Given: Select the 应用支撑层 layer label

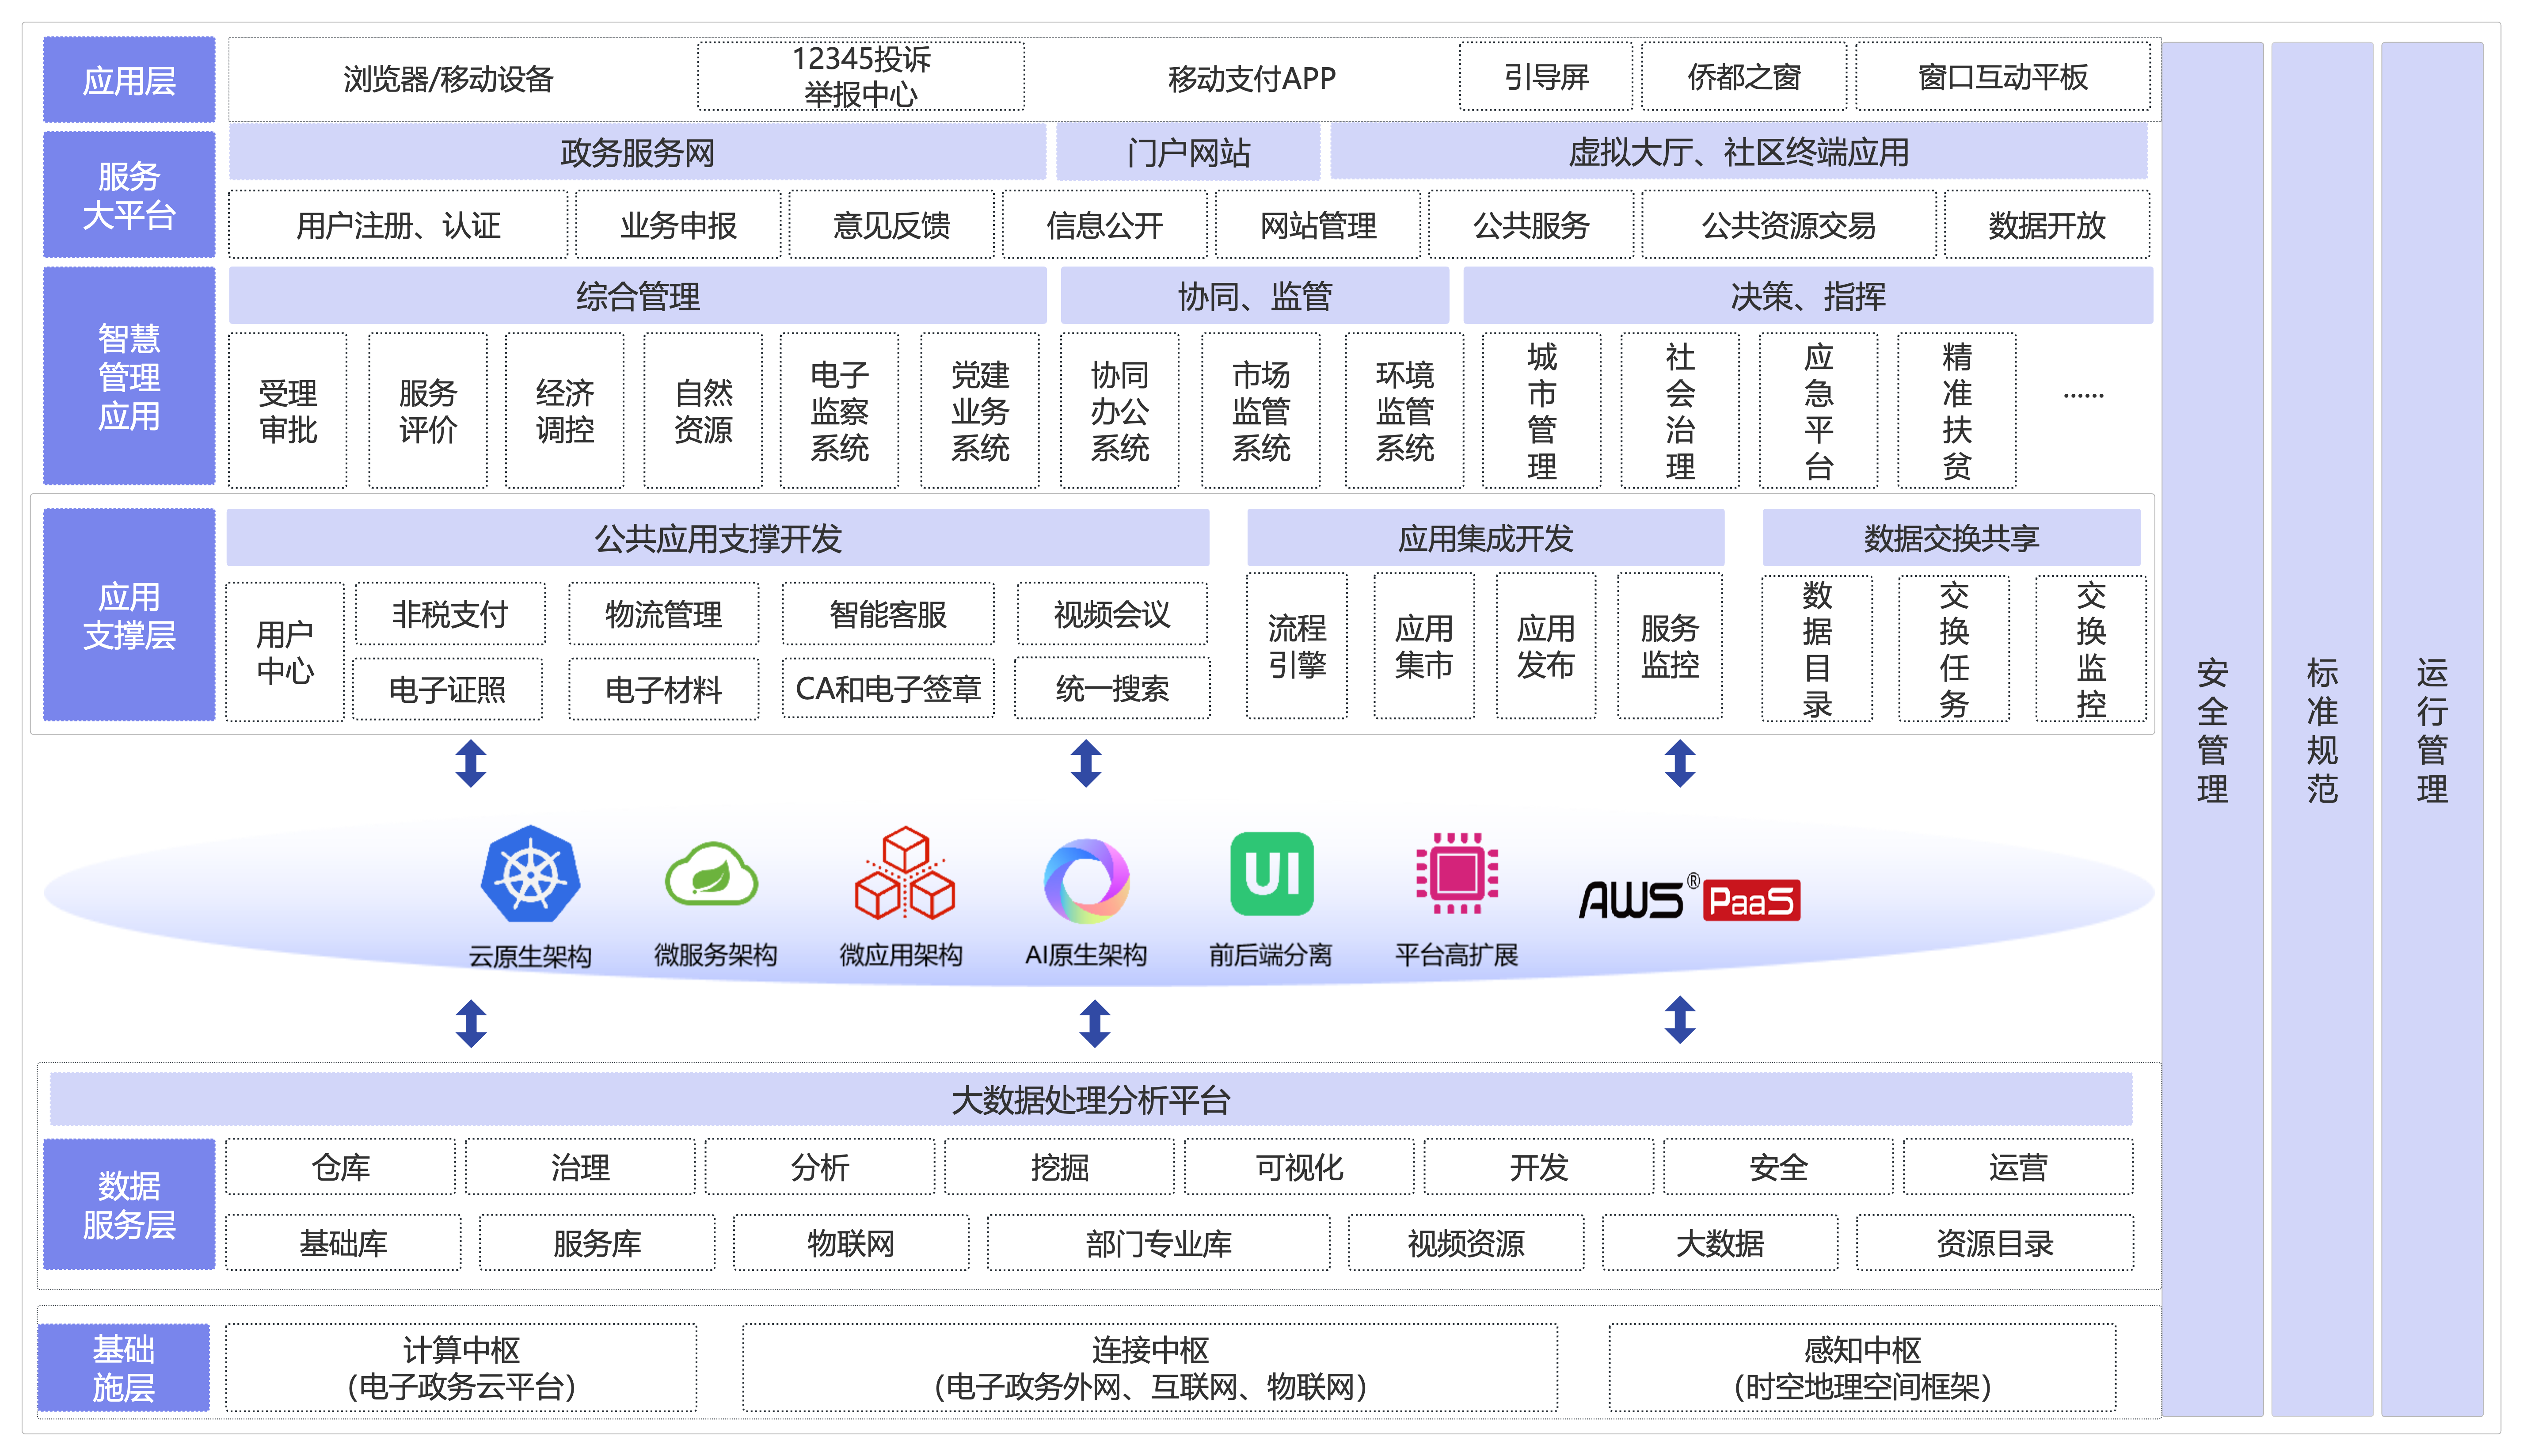Looking at the screenshot, I should pyautogui.click(x=129, y=615).
